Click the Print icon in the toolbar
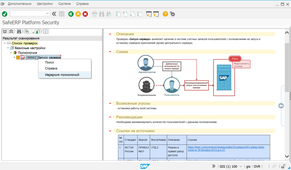Screen dimensions: 291x170 coord(94,14)
